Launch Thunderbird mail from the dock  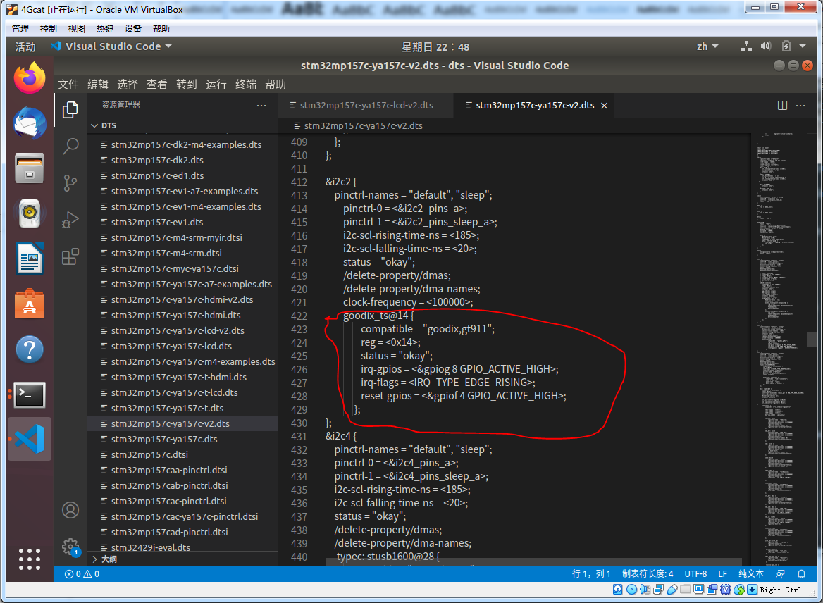coord(30,124)
